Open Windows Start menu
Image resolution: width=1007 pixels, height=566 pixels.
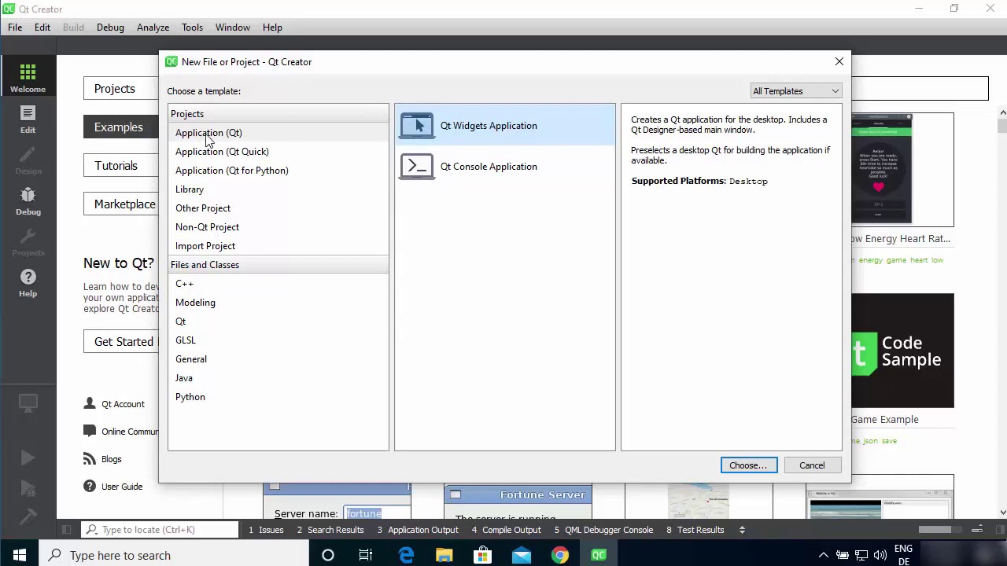(19, 556)
